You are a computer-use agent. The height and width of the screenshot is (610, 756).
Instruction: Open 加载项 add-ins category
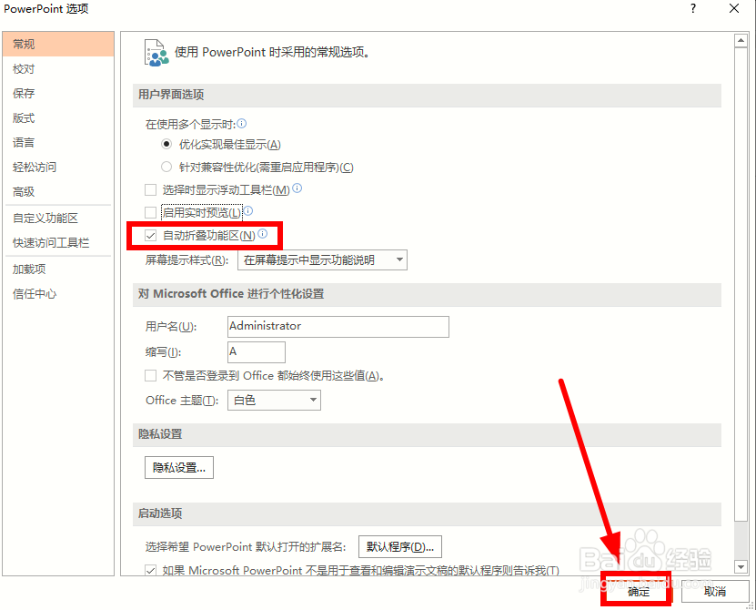coord(58,269)
